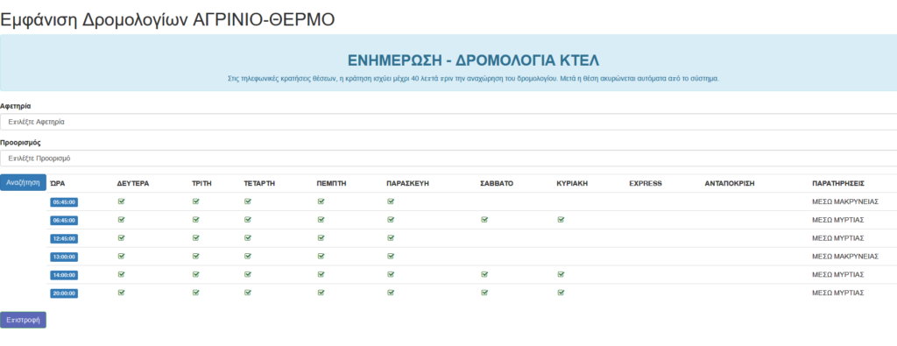Click ΠΑΡΑΣΚΕΥΗ check icon in 20:00:00 row
Image resolution: width=897 pixels, height=346 pixels.
tap(391, 293)
